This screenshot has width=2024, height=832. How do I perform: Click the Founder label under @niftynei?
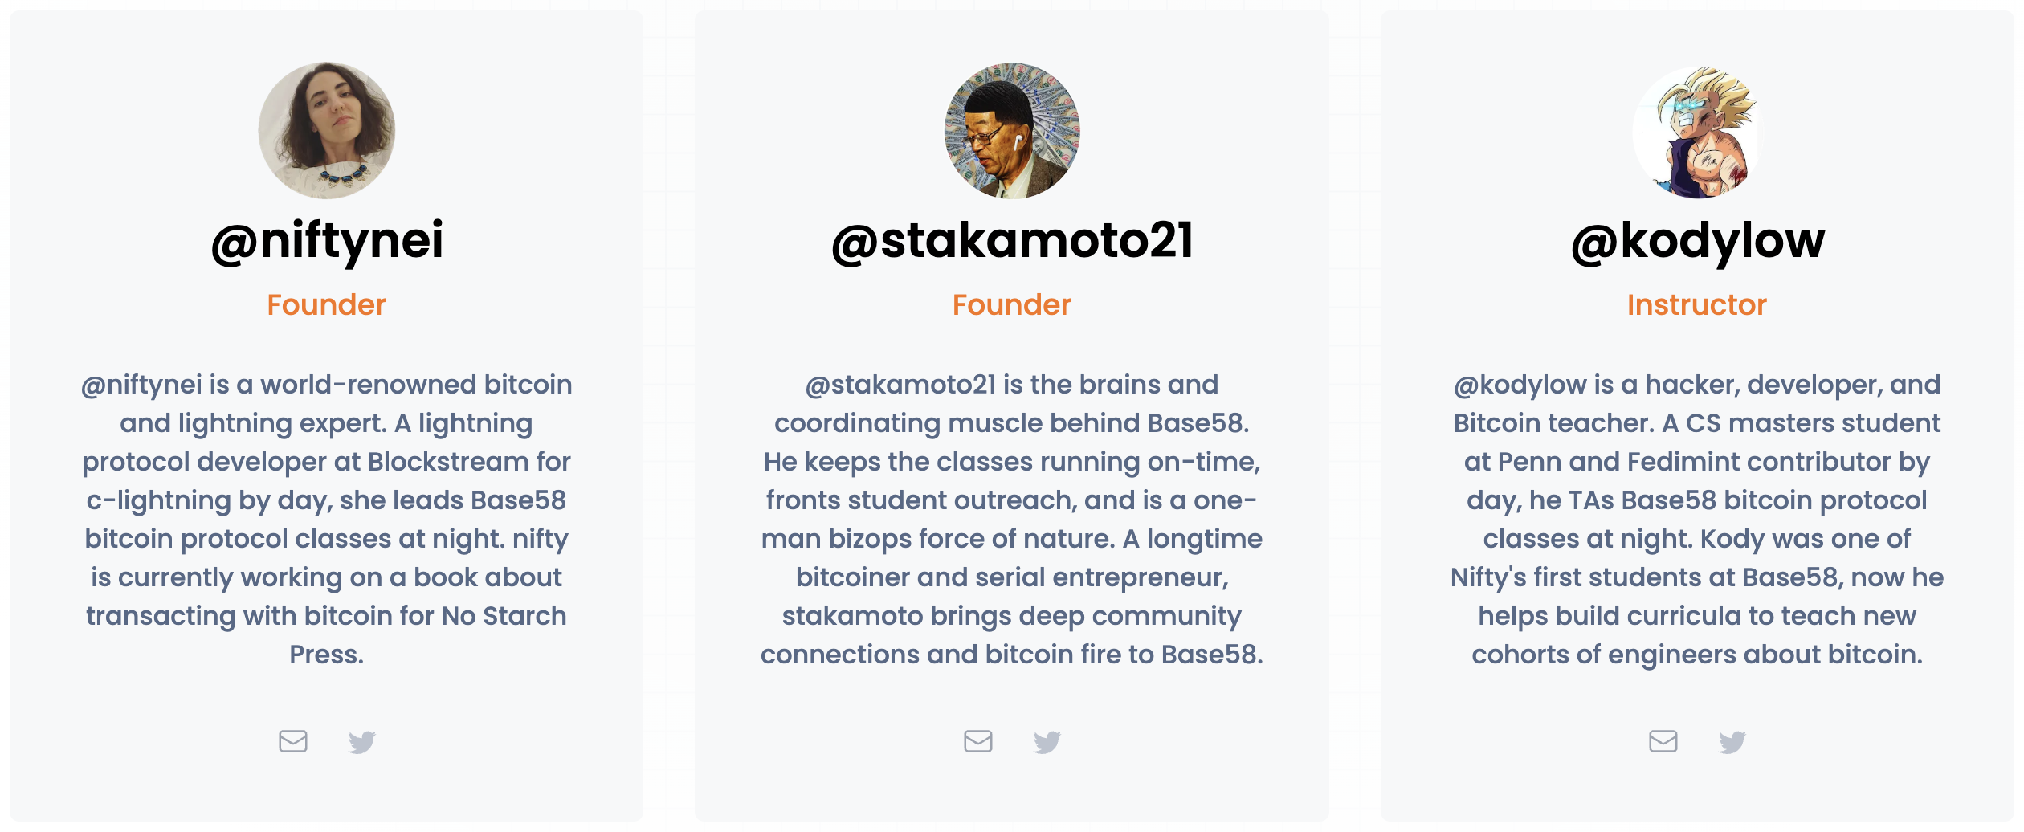(x=327, y=305)
